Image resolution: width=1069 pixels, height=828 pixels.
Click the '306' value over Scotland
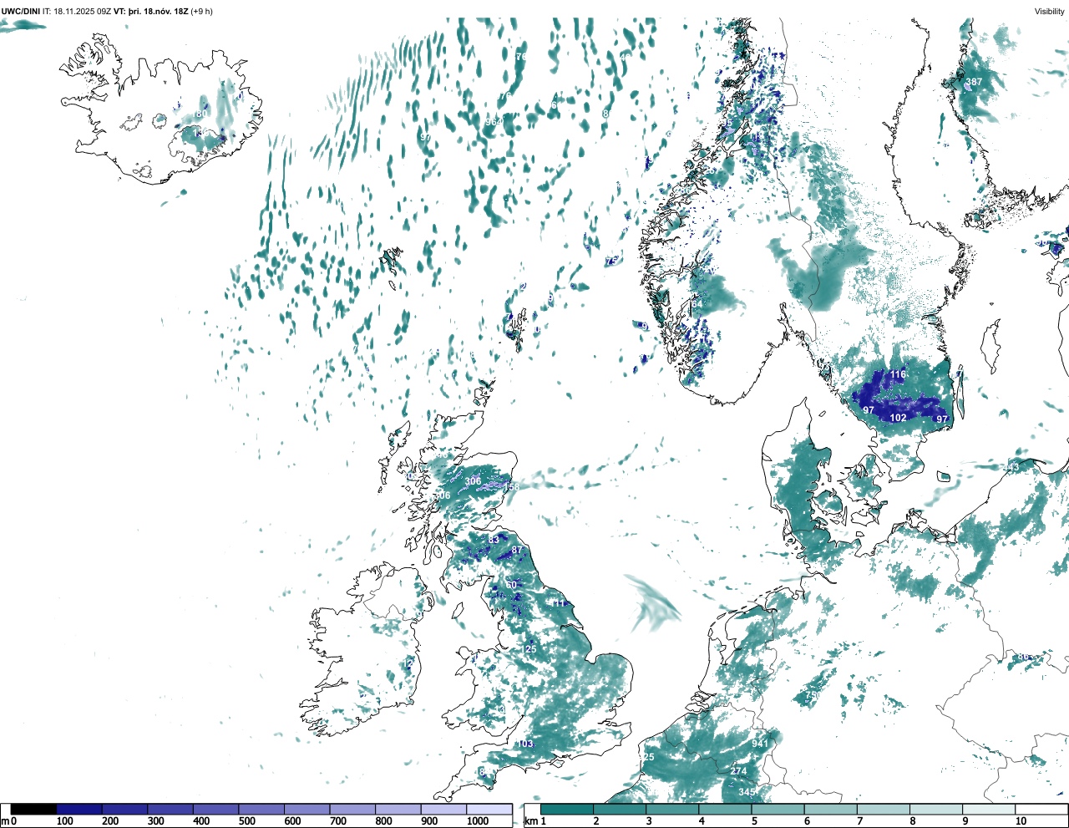(473, 481)
